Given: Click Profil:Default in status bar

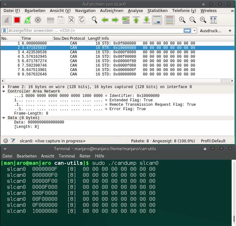Looking at the screenshot, I should 213,141.
